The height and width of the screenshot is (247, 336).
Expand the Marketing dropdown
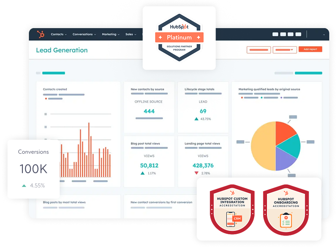[x=111, y=34]
